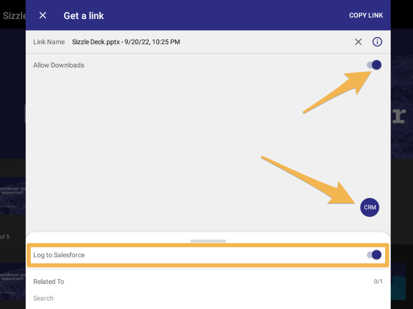Tap COPY LINK in header
Viewport: 413px width, 309px height.
pos(366,15)
